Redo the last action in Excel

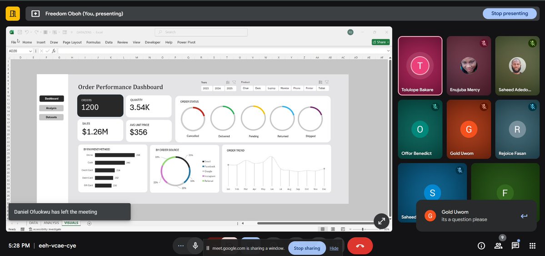[36, 32]
